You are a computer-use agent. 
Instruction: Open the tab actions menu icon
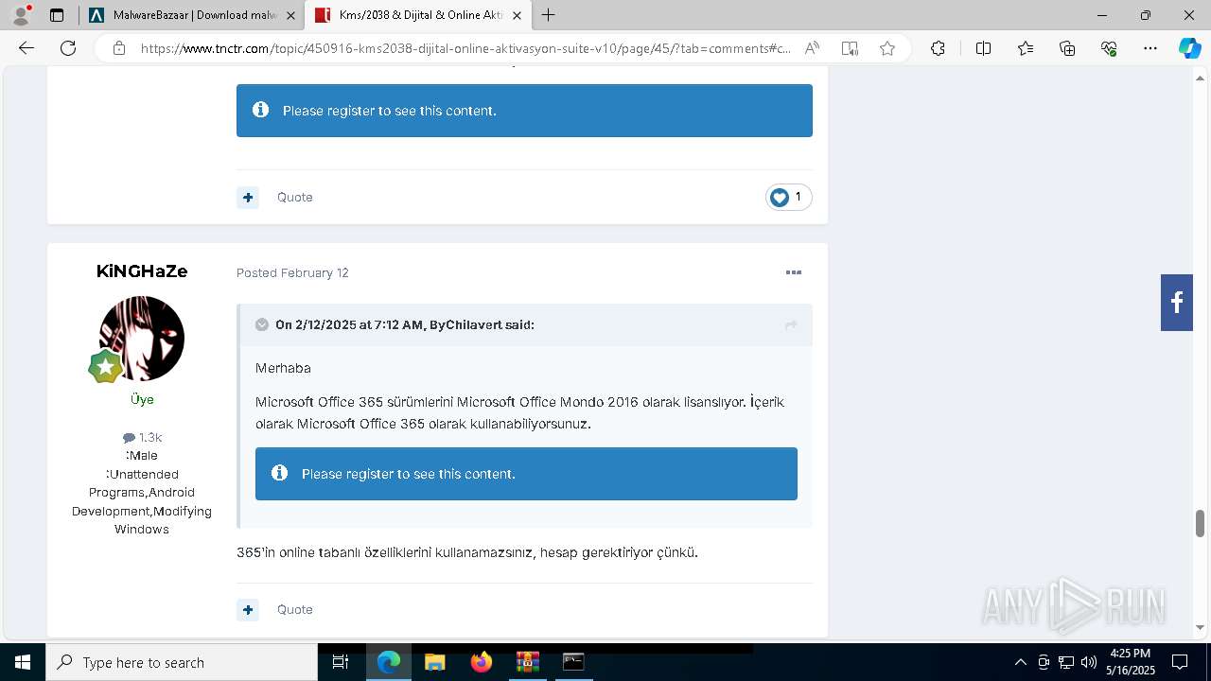tap(57, 15)
